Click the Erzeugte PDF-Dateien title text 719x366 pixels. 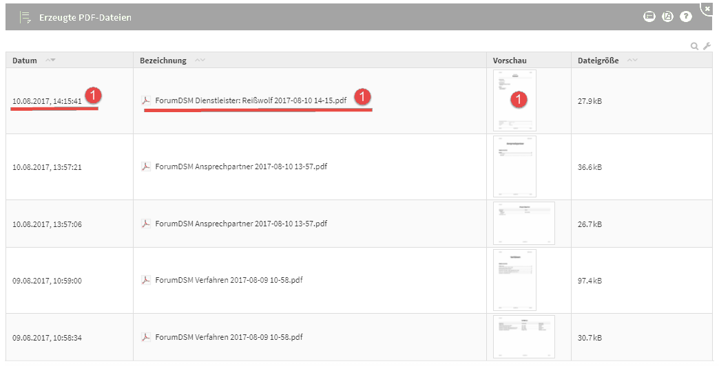pyautogui.click(x=85, y=17)
